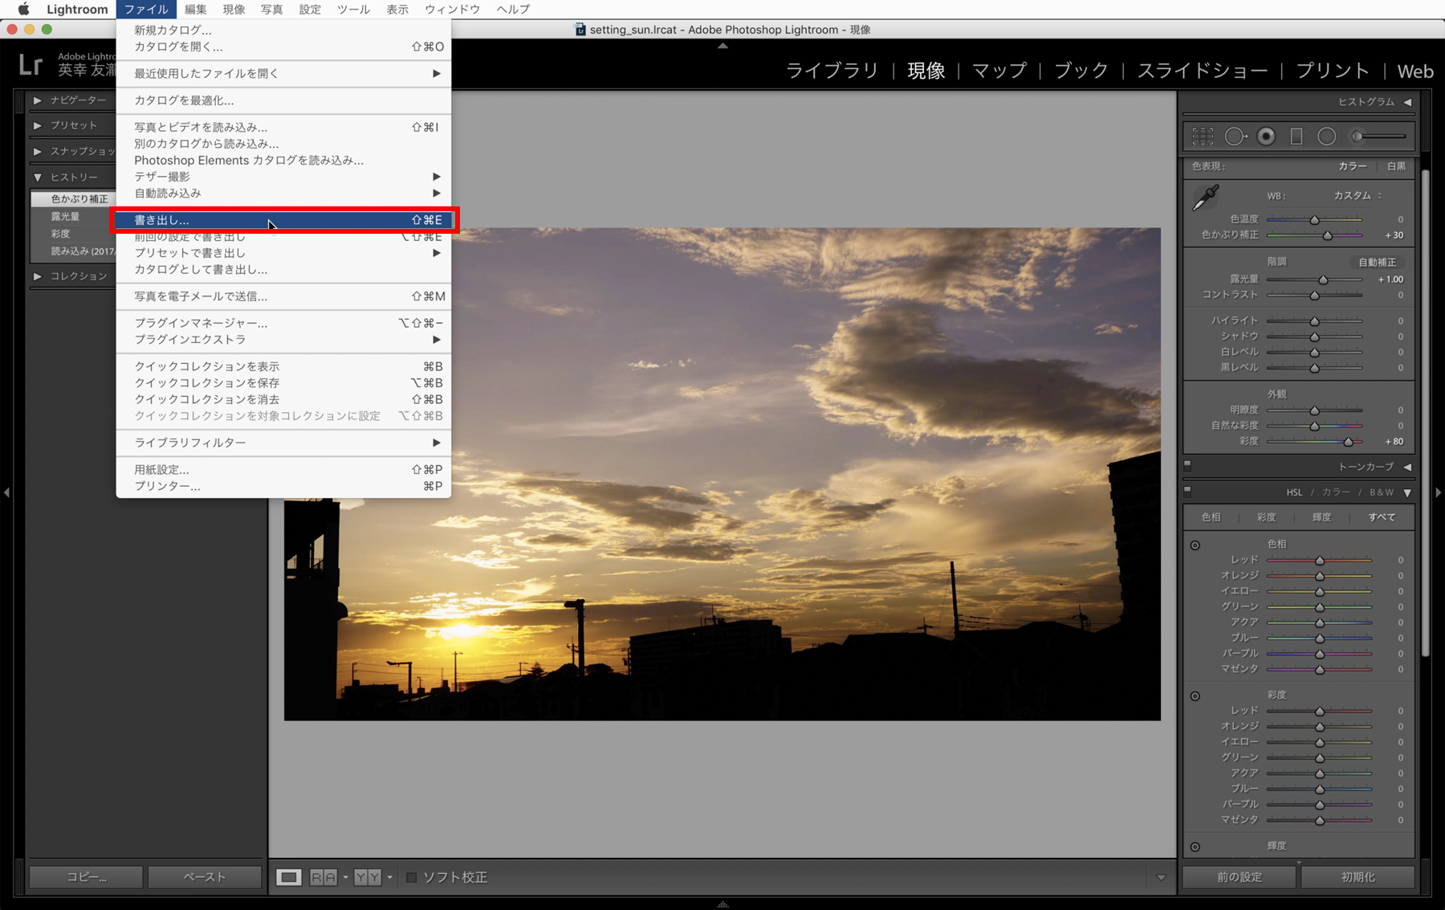Toggle the HSL panel on/off switch

tap(1188, 491)
